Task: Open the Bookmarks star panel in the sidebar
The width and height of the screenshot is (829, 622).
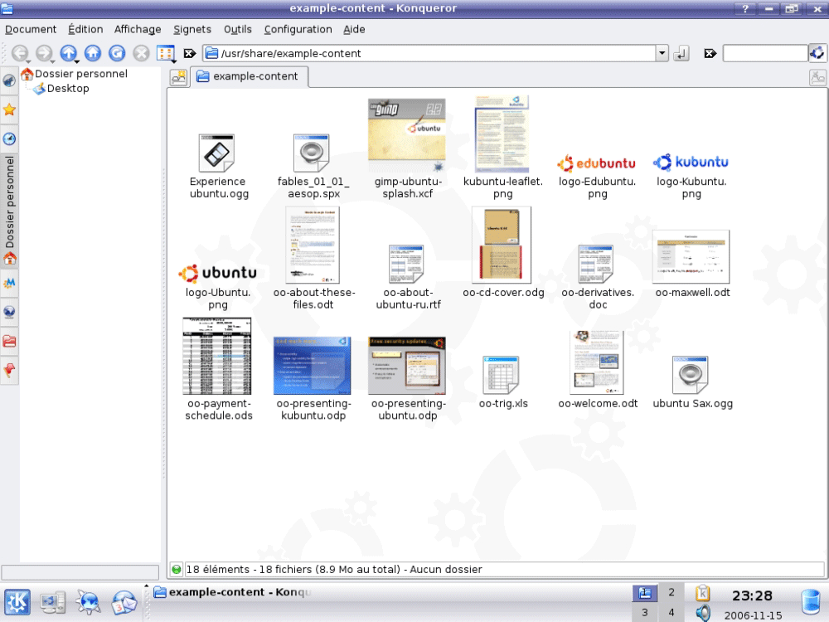Action: point(9,109)
